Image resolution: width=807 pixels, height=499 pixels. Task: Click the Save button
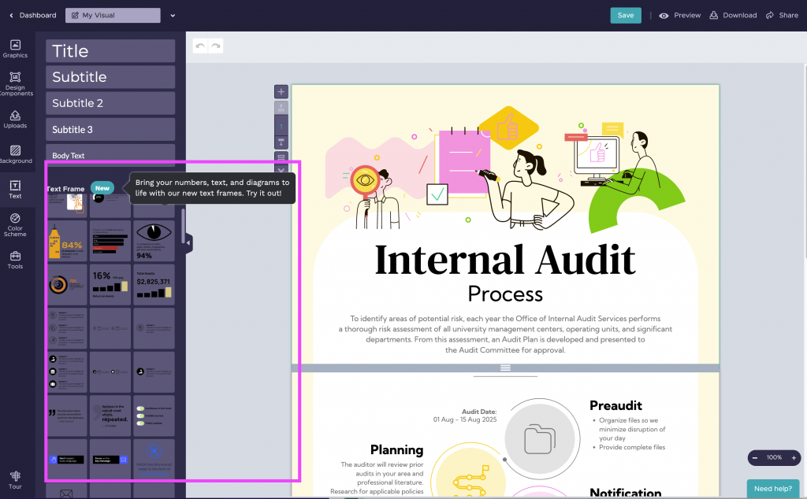coord(625,15)
